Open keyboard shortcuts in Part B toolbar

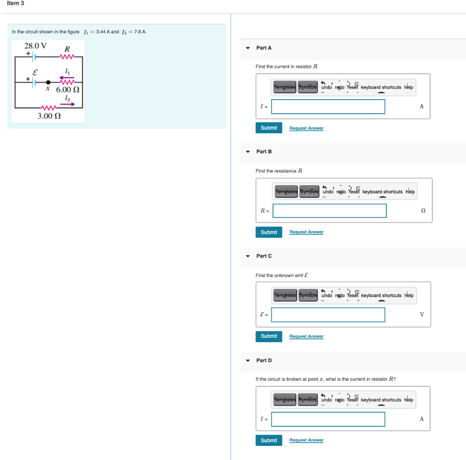click(x=382, y=192)
